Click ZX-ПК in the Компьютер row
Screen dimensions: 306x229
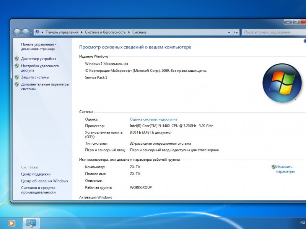(135, 167)
